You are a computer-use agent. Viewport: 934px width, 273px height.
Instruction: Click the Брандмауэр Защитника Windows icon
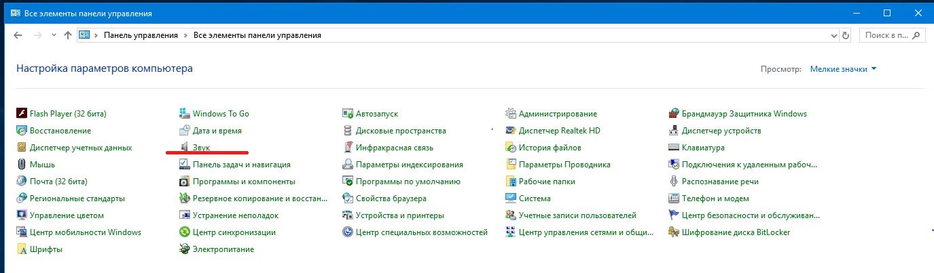[x=674, y=114]
